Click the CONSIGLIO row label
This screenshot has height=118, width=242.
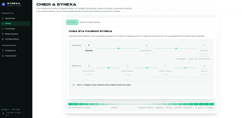tap(76, 66)
